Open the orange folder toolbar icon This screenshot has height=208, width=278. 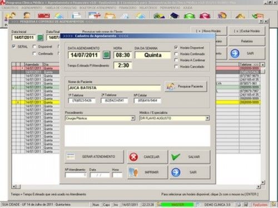pos(110,16)
